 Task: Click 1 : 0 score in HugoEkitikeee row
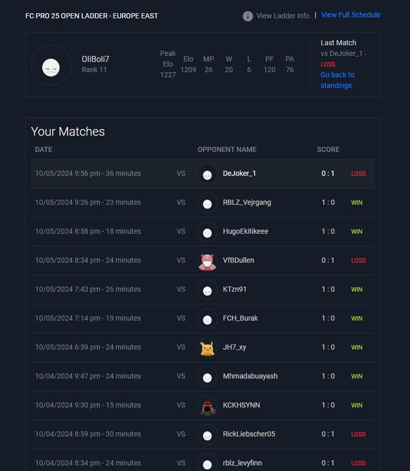(328, 231)
